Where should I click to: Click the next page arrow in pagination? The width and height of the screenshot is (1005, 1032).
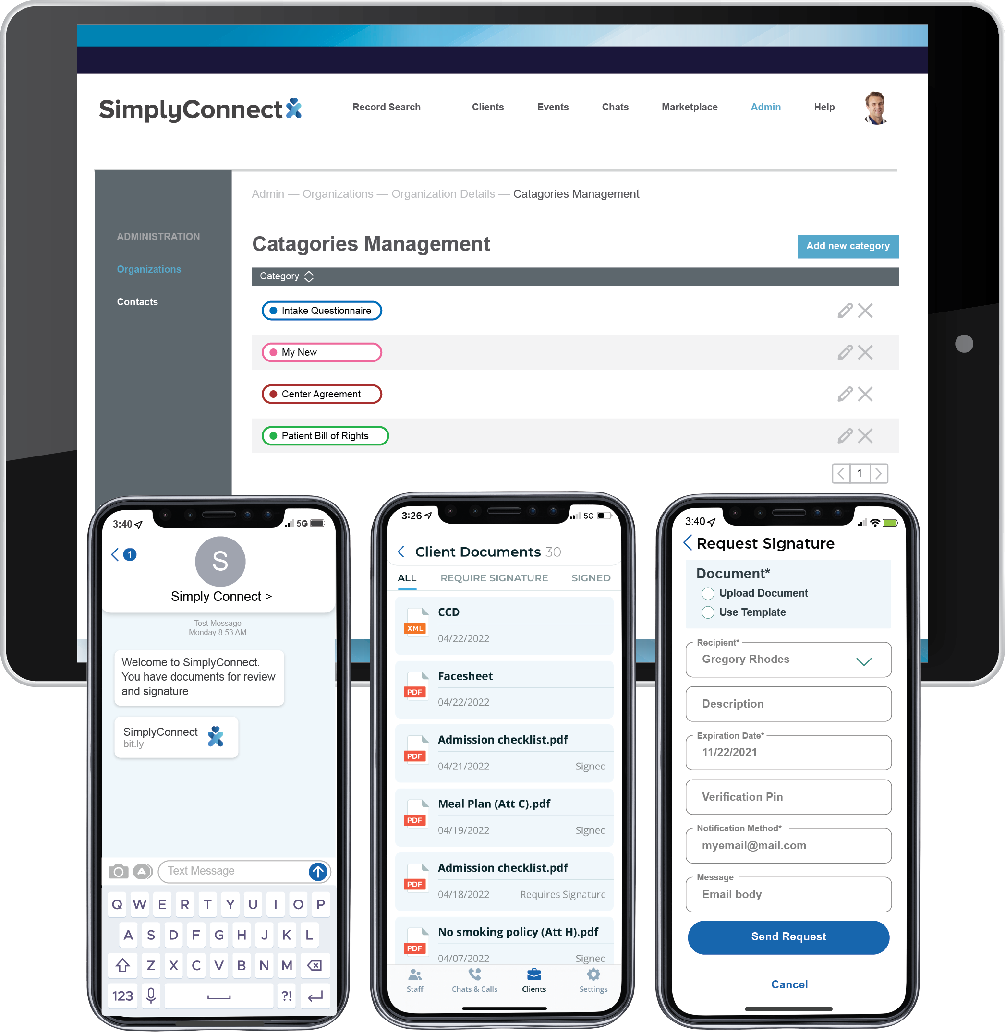877,474
